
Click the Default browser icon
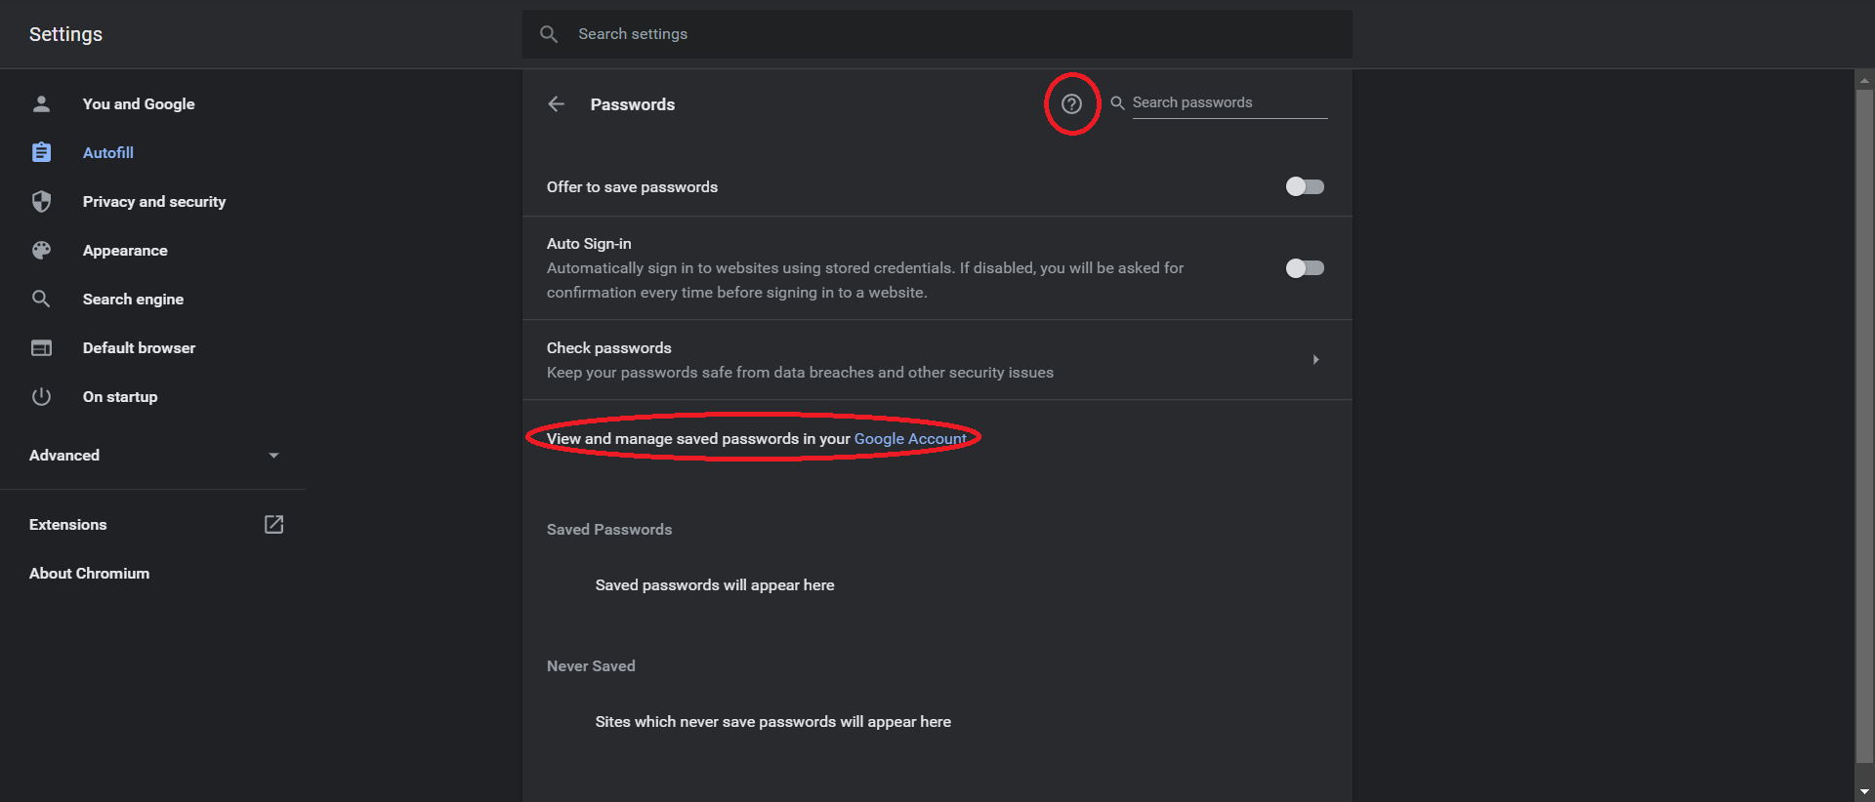point(41,347)
